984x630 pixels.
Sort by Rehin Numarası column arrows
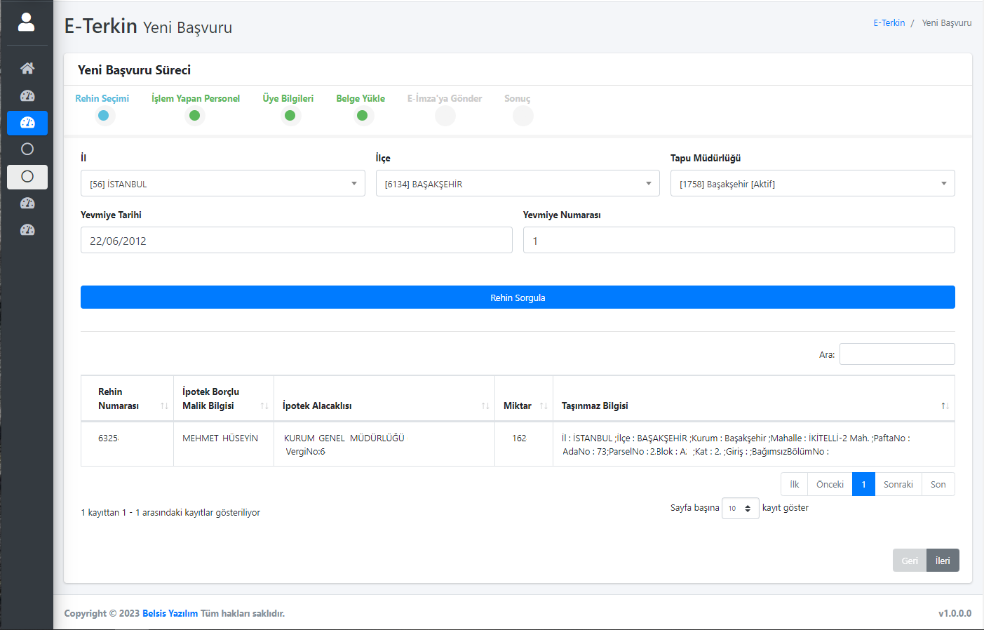pyautogui.click(x=164, y=406)
